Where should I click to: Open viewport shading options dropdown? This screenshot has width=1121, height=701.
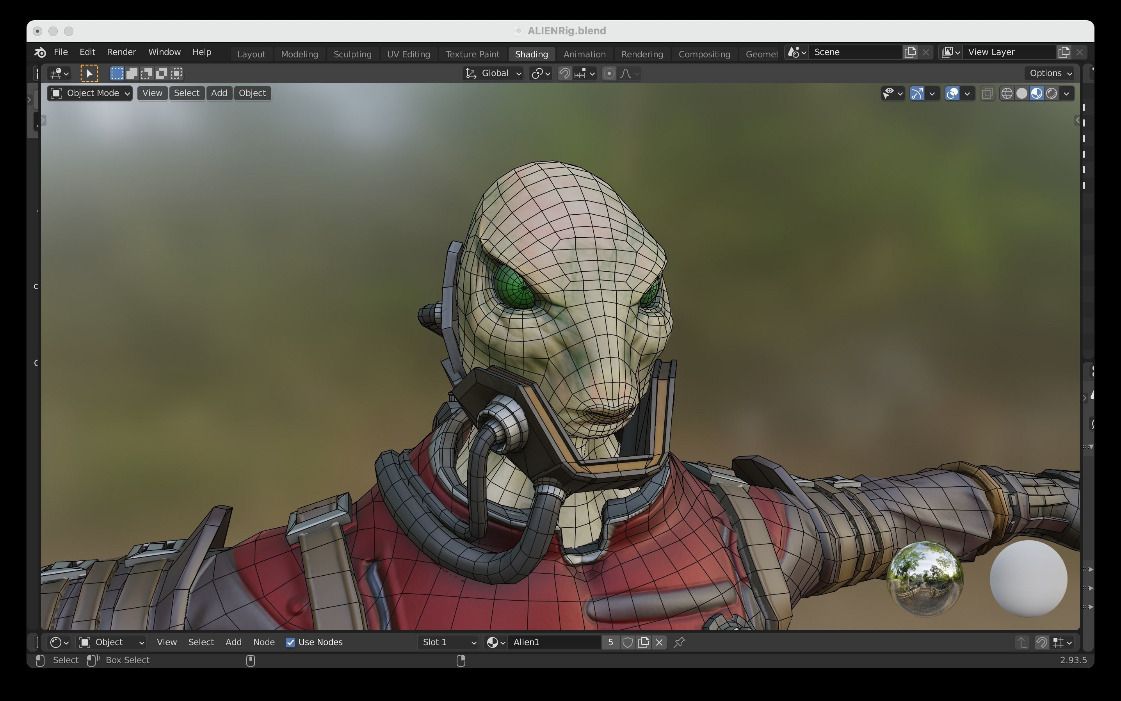pos(1066,94)
